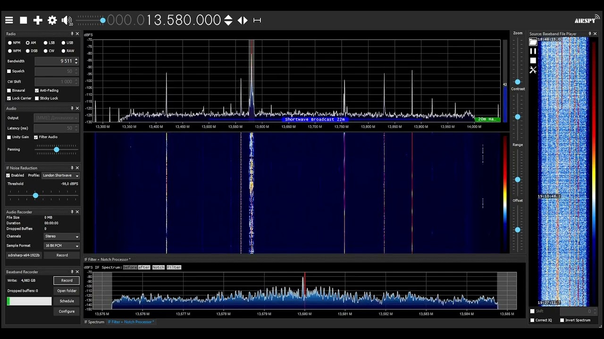Click the frequency step up/down arrows
Viewport: 604px width, 339px height.
click(228, 20)
